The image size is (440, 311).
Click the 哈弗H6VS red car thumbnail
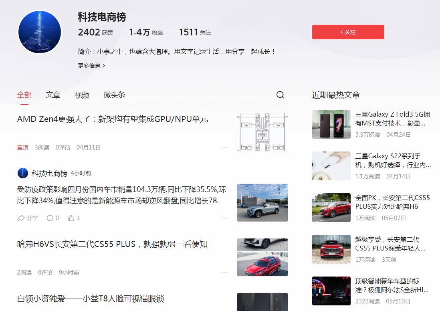pyautogui.click(x=262, y=257)
